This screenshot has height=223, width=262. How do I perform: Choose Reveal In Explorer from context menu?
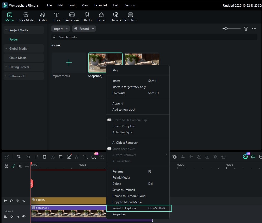pyautogui.click(x=124, y=208)
